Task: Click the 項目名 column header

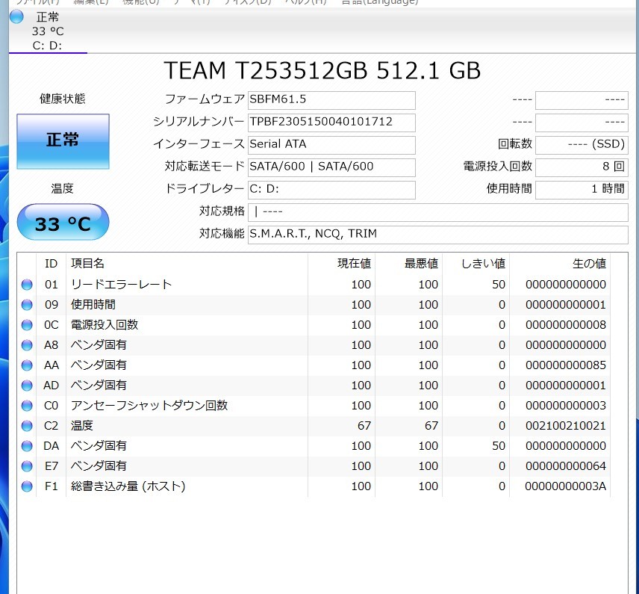Action: click(x=87, y=263)
